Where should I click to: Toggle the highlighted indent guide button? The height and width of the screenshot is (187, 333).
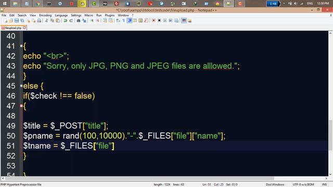point(130,21)
